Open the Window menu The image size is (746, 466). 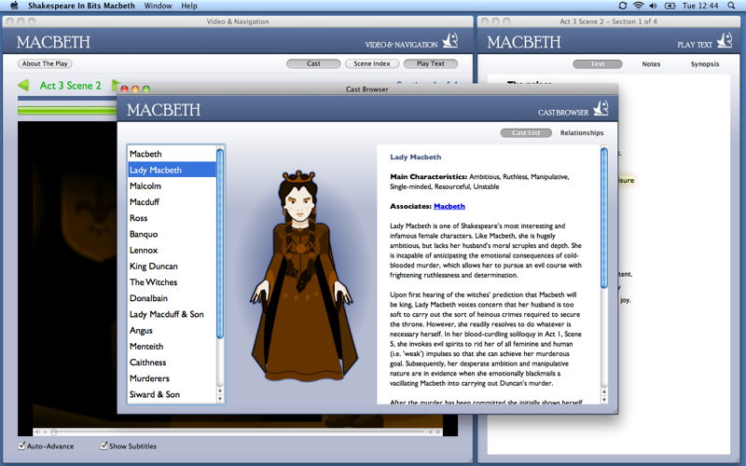158,6
